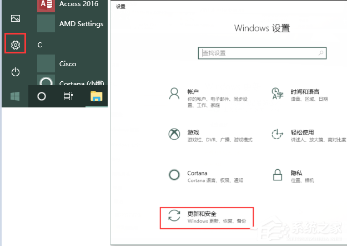
Task: Select 游戏 Xbox gaming settings
Action: 210,135
